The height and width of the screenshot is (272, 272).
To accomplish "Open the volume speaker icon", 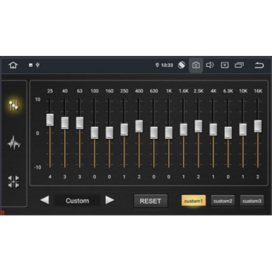I will [210, 65].
